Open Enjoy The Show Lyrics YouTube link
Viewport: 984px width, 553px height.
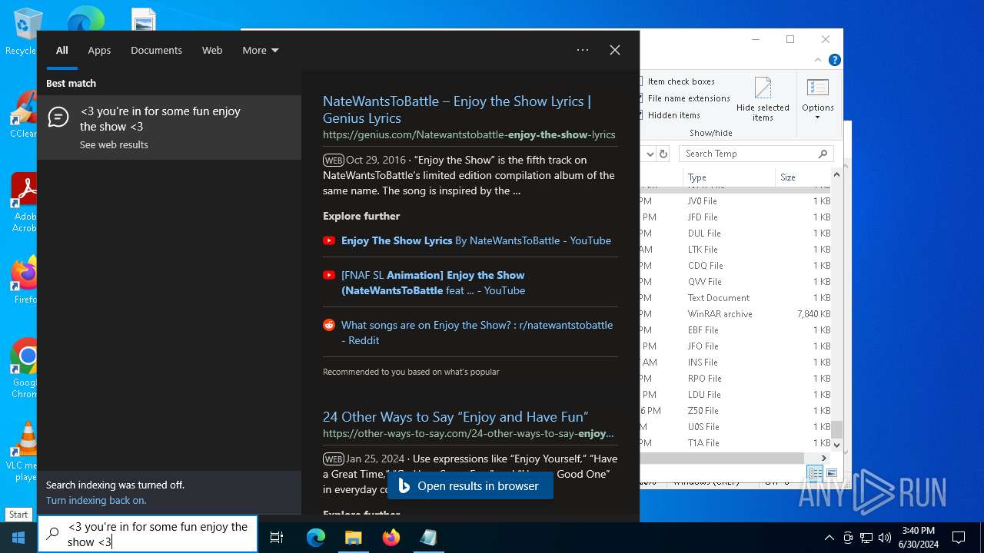(476, 240)
